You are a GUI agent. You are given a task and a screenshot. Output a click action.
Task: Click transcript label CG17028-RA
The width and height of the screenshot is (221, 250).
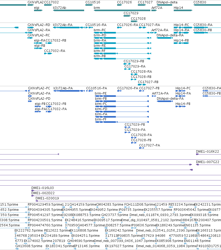click(141, 71)
